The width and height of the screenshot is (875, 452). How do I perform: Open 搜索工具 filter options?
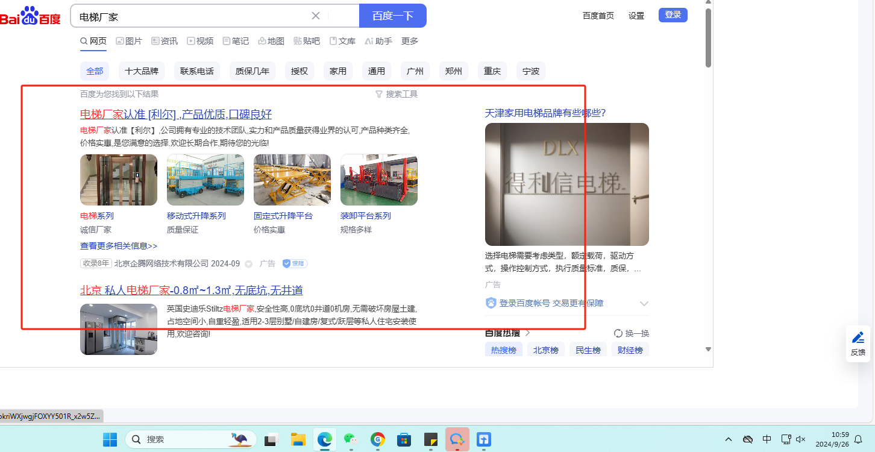397,94
